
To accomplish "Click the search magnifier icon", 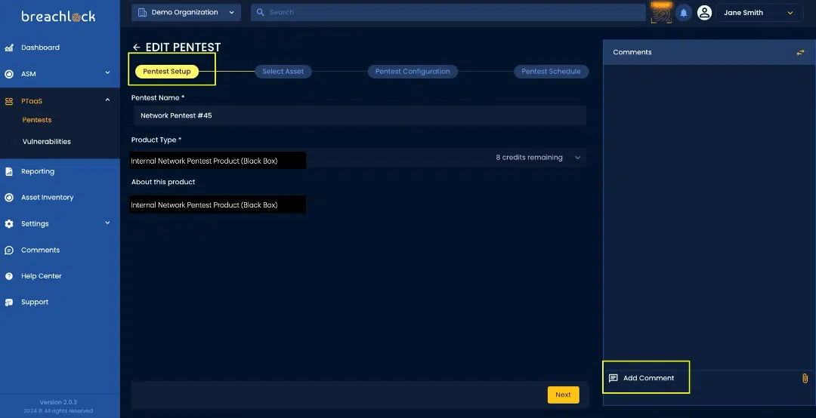I will click(x=260, y=12).
